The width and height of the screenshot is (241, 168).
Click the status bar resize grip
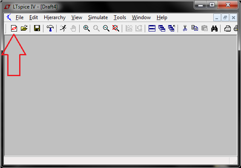coord(235,162)
